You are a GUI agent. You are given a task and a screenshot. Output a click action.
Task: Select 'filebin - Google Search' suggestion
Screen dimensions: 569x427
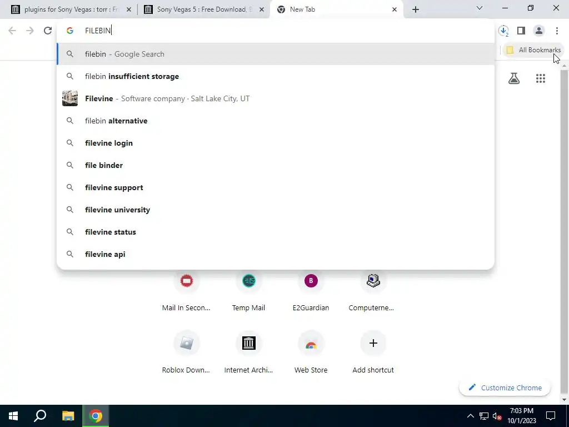(x=276, y=54)
